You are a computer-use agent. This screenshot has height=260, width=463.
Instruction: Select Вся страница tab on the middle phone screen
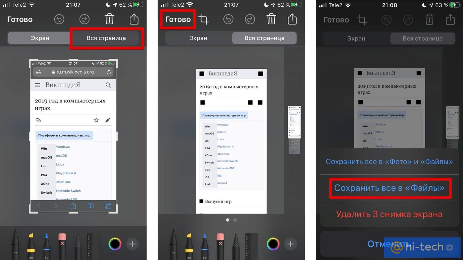click(x=264, y=38)
